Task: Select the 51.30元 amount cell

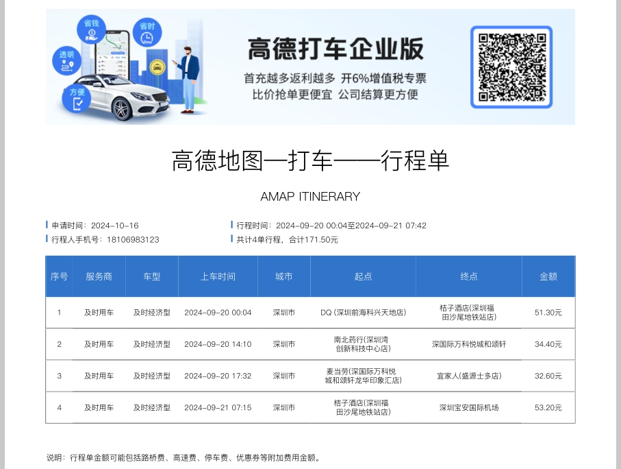Action: tap(548, 313)
